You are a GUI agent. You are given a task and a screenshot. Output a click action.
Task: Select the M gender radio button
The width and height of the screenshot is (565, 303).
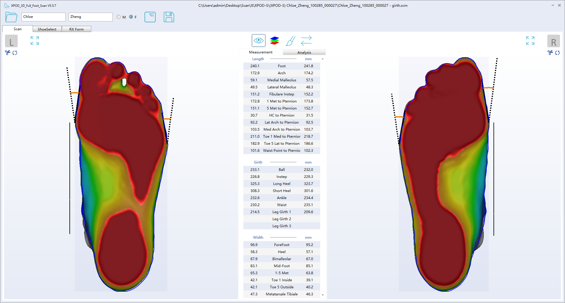click(x=119, y=17)
